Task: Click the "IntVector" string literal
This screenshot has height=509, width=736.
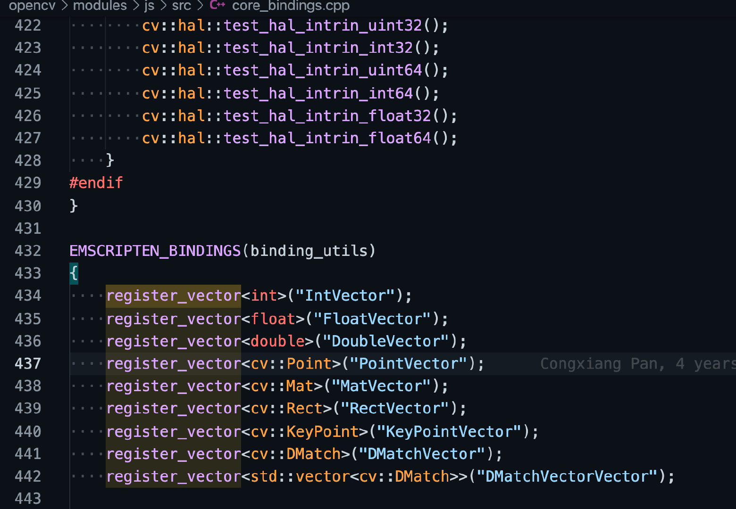Action: click(348, 296)
